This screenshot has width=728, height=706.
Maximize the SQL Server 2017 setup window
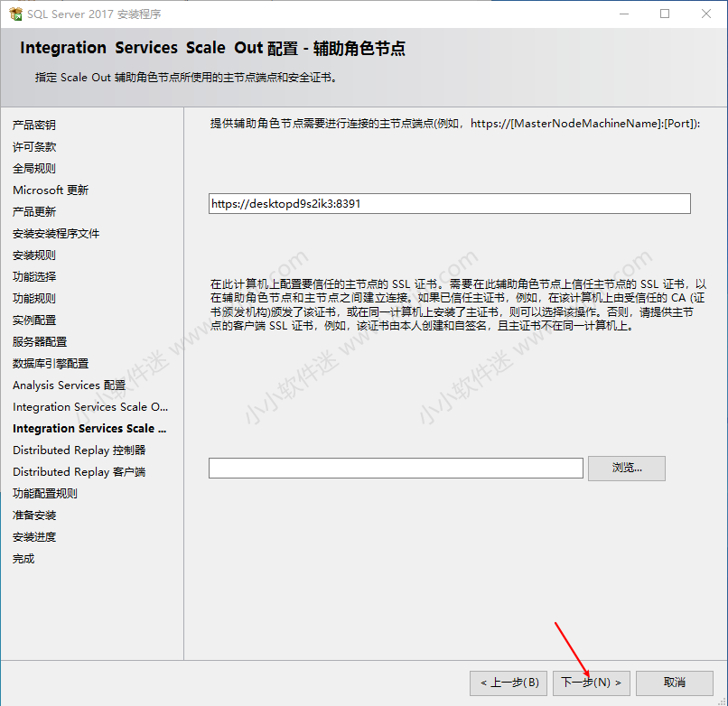click(665, 14)
